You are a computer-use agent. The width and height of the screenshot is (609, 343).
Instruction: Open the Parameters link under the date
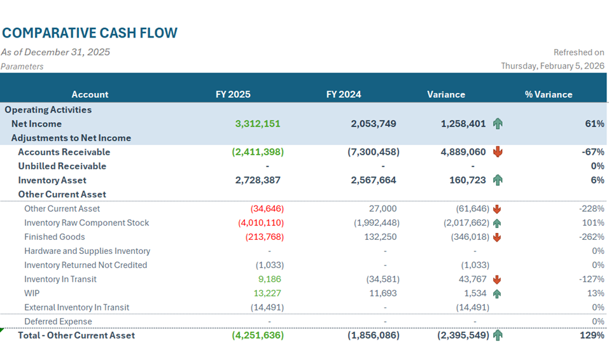22,66
